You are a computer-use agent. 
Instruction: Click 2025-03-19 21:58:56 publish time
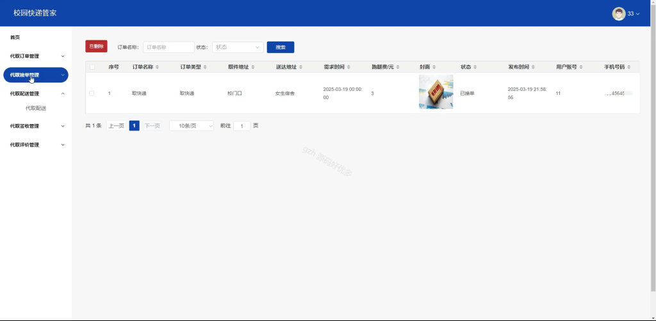click(527, 93)
